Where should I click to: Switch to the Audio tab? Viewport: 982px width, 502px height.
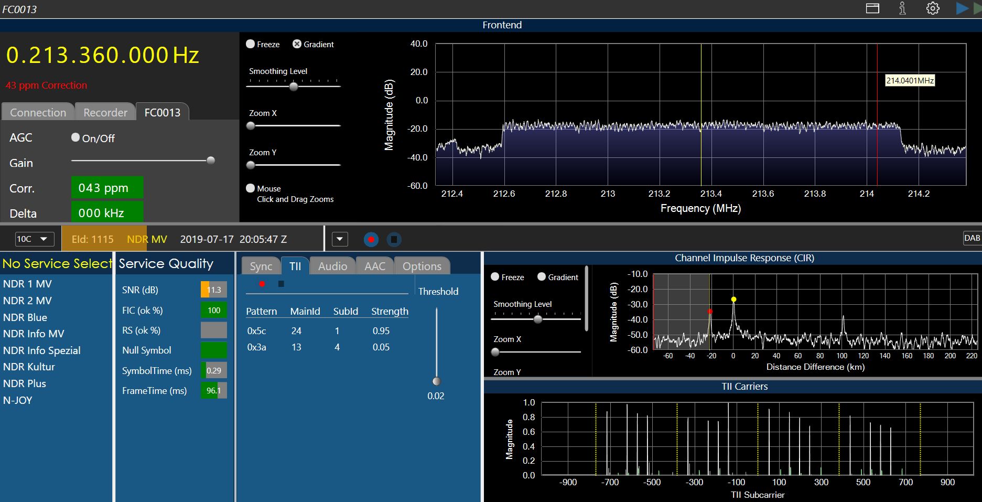[x=332, y=266]
